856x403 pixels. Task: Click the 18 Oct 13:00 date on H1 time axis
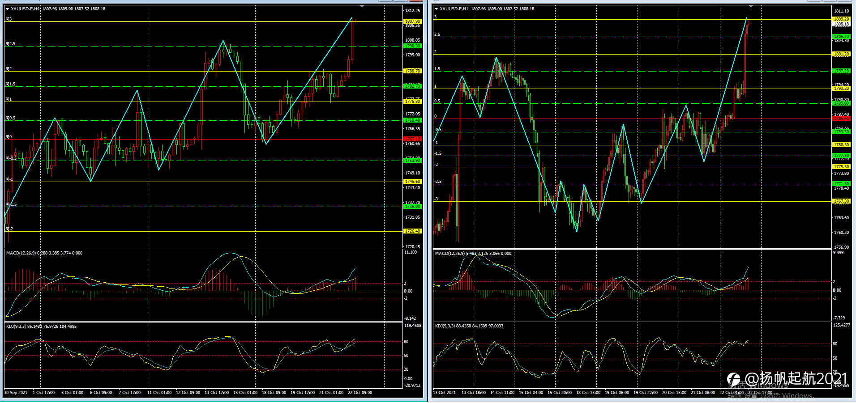click(588, 393)
